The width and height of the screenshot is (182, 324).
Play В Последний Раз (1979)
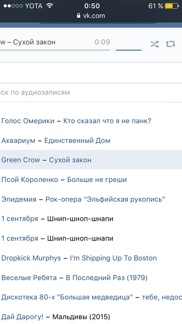pyautogui.click(x=106, y=278)
